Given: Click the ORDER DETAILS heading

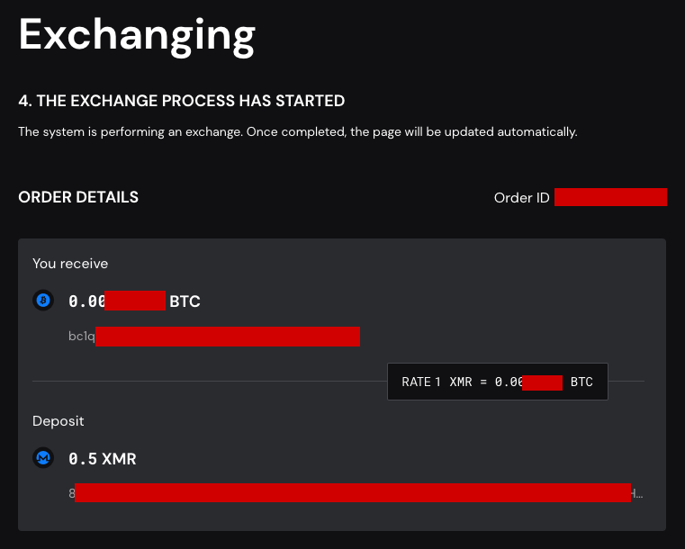Looking at the screenshot, I should 78,197.
